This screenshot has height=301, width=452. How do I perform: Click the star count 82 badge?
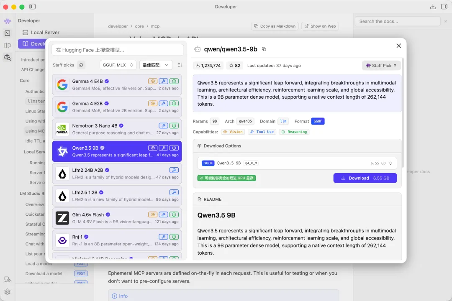pos(235,66)
